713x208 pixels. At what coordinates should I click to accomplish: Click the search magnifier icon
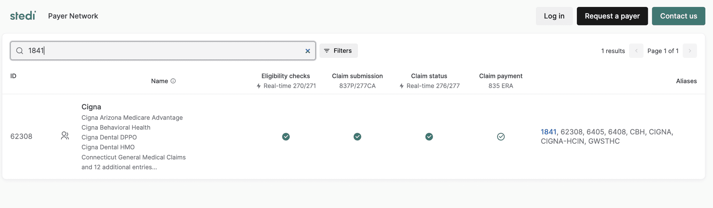(20, 51)
